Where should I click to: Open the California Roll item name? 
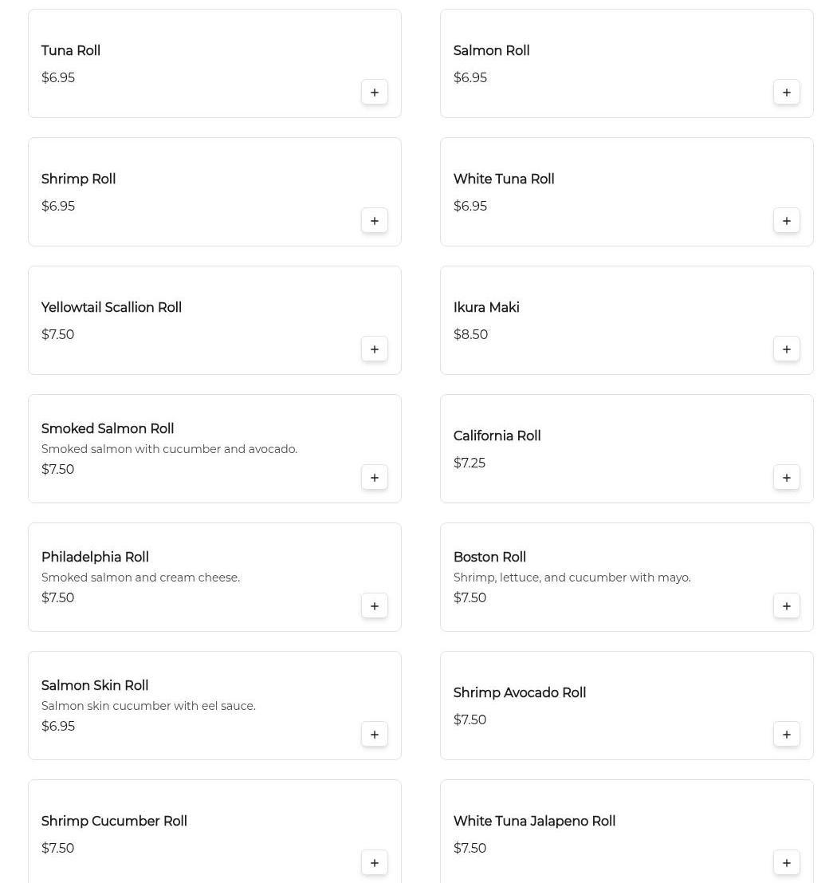tap(497, 436)
